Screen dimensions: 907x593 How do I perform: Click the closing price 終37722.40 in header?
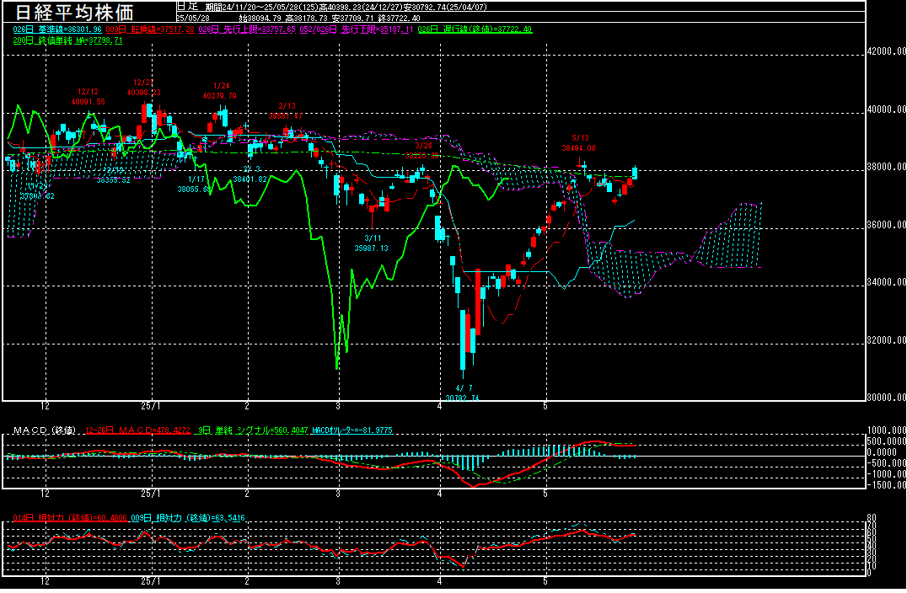coord(399,19)
